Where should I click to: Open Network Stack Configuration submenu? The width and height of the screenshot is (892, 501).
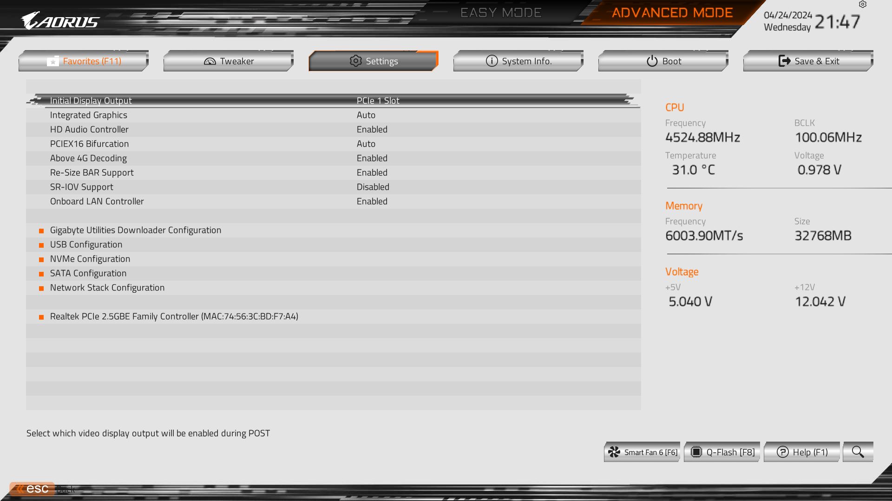[x=107, y=288]
